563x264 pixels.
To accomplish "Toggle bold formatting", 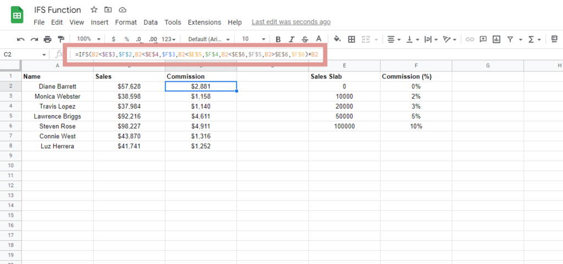I will pyautogui.click(x=278, y=39).
